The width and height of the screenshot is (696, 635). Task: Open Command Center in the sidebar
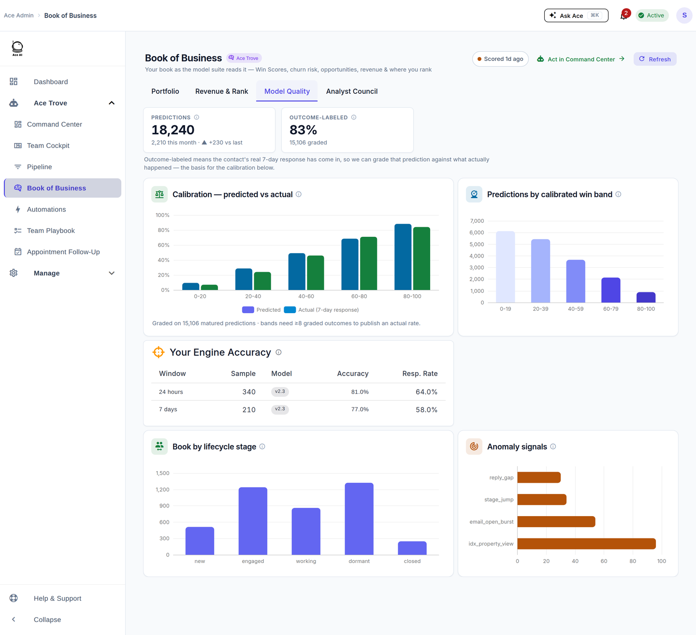(62, 124)
